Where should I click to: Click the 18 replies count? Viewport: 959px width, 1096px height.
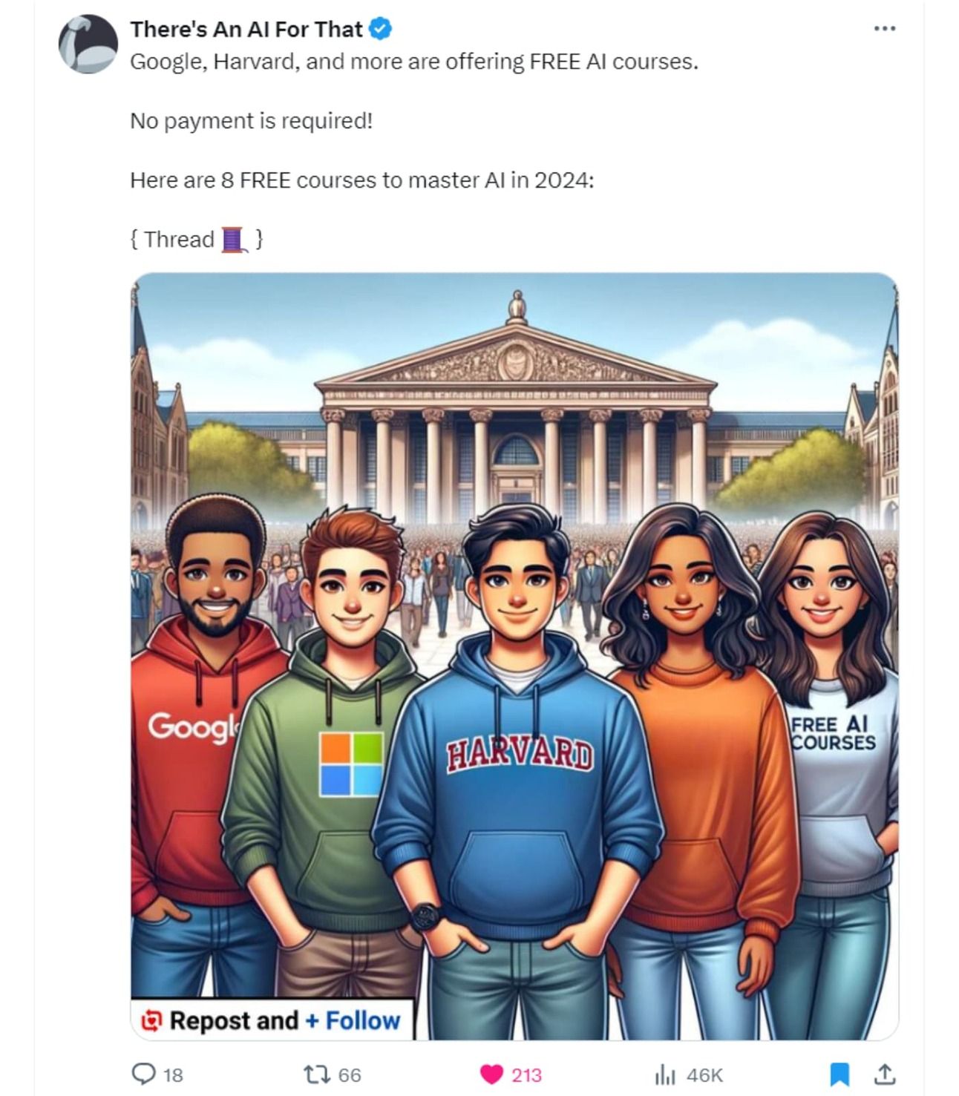tap(173, 1074)
